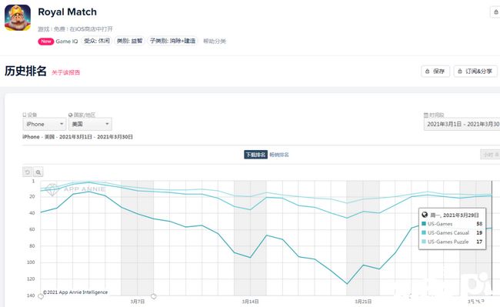The image size is (500, 307).
Task: Click the US-Games legend swatch
Action: pyautogui.click(x=424, y=224)
